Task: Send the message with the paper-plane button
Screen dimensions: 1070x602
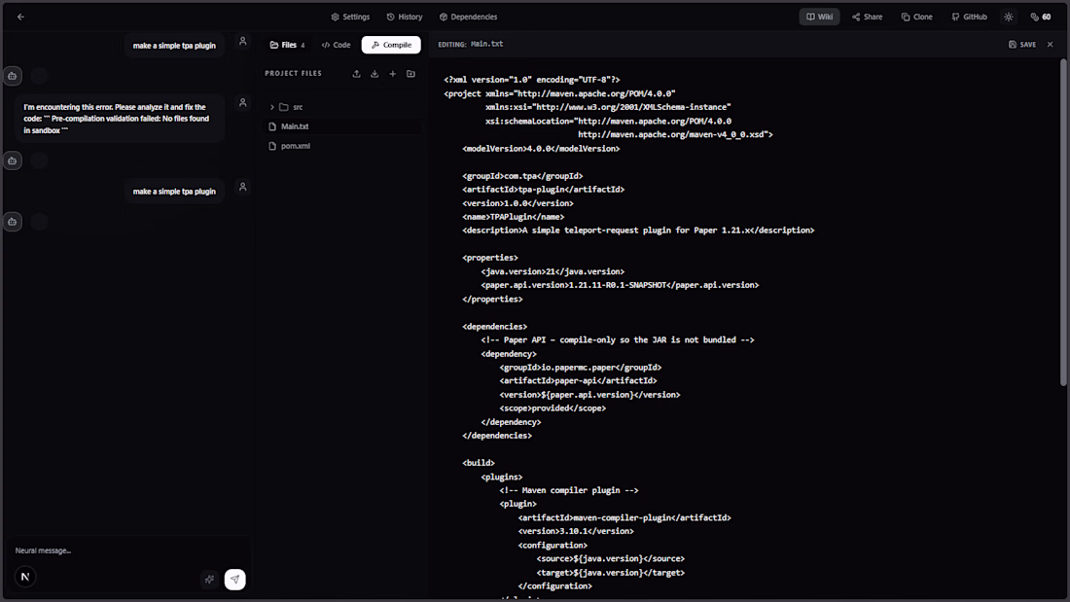Action: coord(234,580)
